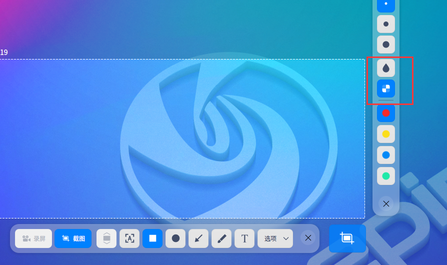The image size is (447, 265).
Task: Pick the green color swatch
Action: point(386,176)
